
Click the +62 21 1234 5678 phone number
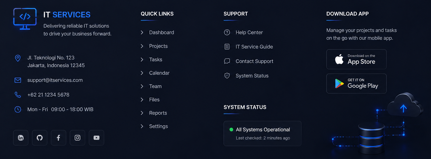48,95
